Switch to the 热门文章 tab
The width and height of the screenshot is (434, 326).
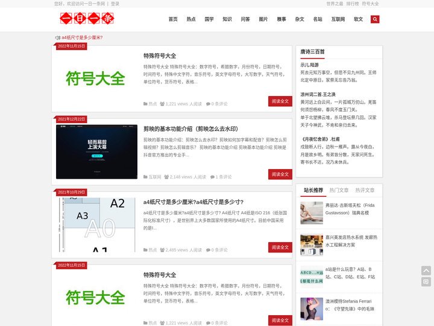point(339,190)
